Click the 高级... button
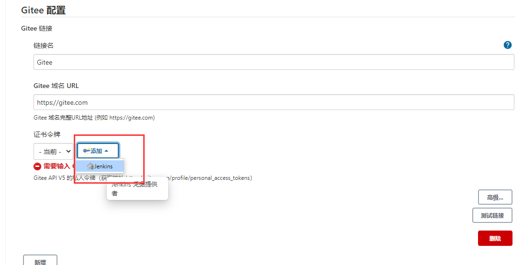The height and width of the screenshot is (265, 524). tap(495, 197)
